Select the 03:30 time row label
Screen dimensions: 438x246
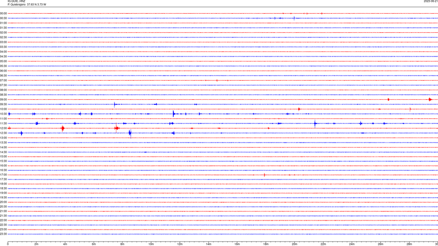(3, 47)
